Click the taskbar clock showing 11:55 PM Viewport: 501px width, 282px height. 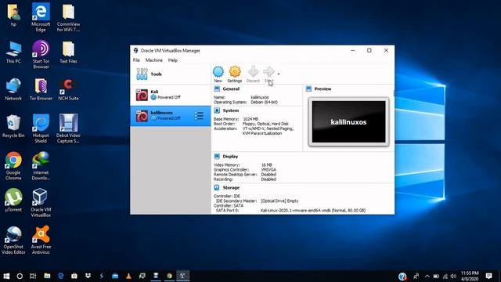point(470,276)
